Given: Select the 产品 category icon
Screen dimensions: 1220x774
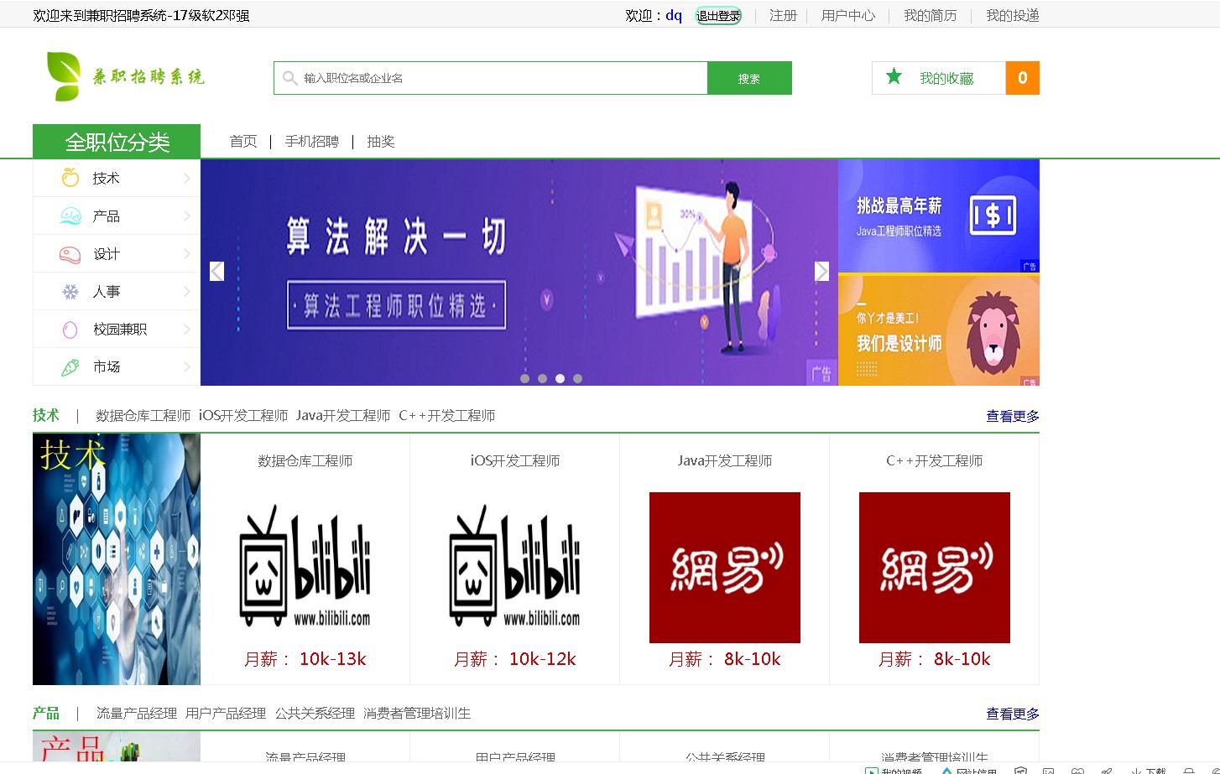Looking at the screenshot, I should point(70,216).
